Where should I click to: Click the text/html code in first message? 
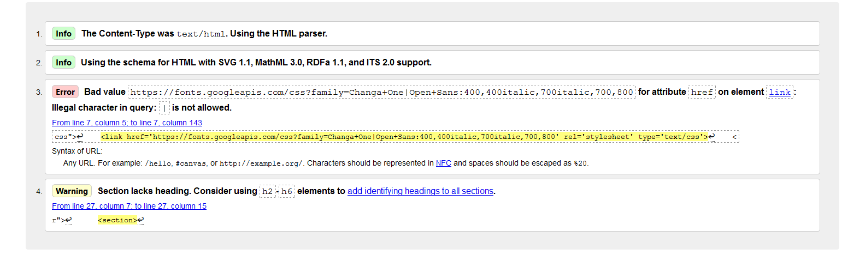coord(201,34)
